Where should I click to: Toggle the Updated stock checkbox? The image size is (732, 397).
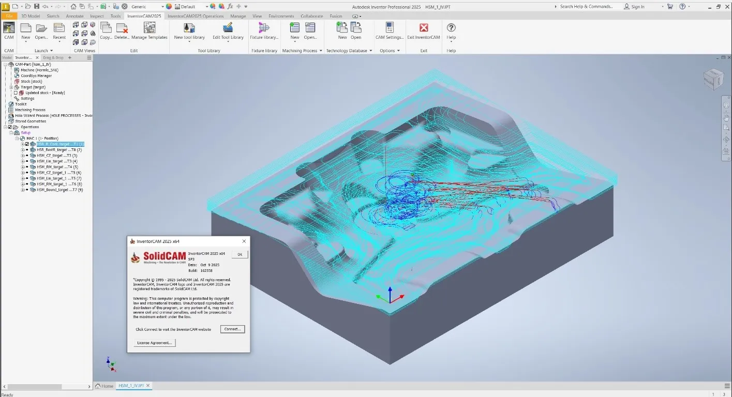[x=16, y=93]
